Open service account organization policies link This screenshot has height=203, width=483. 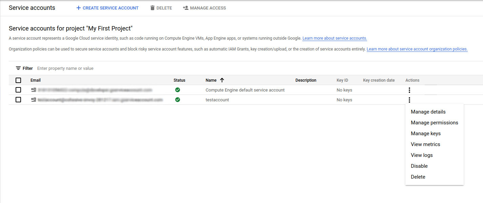point(417,49)
